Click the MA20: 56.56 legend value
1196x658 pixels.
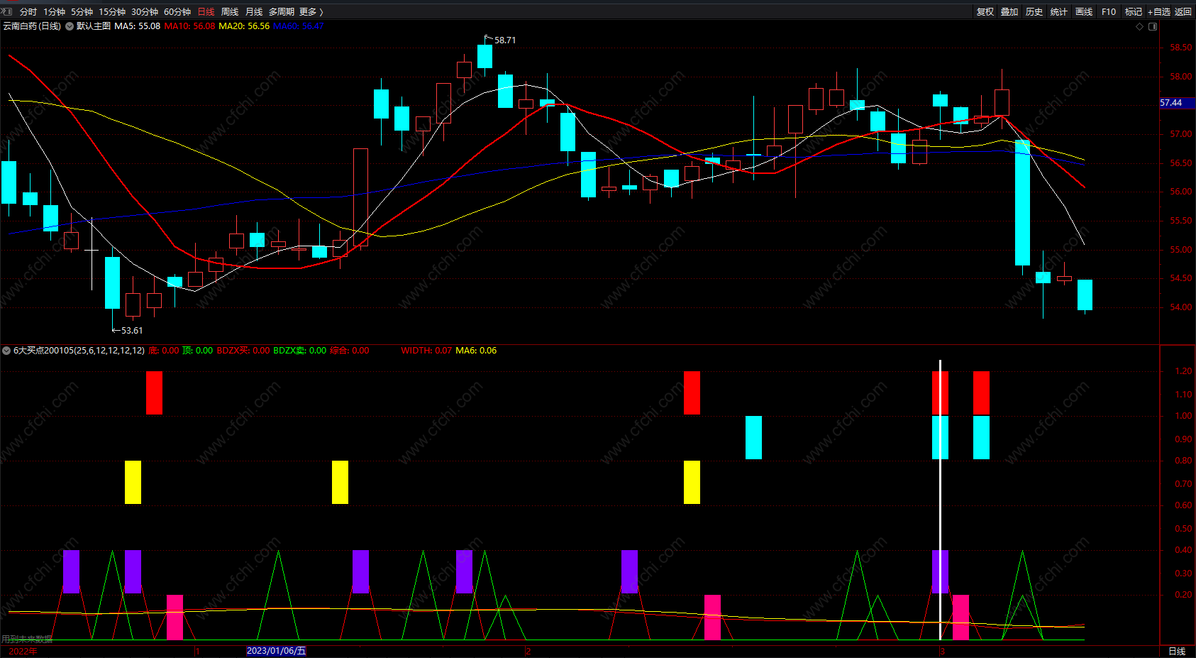pyautogui.click(x=244, y=26)
